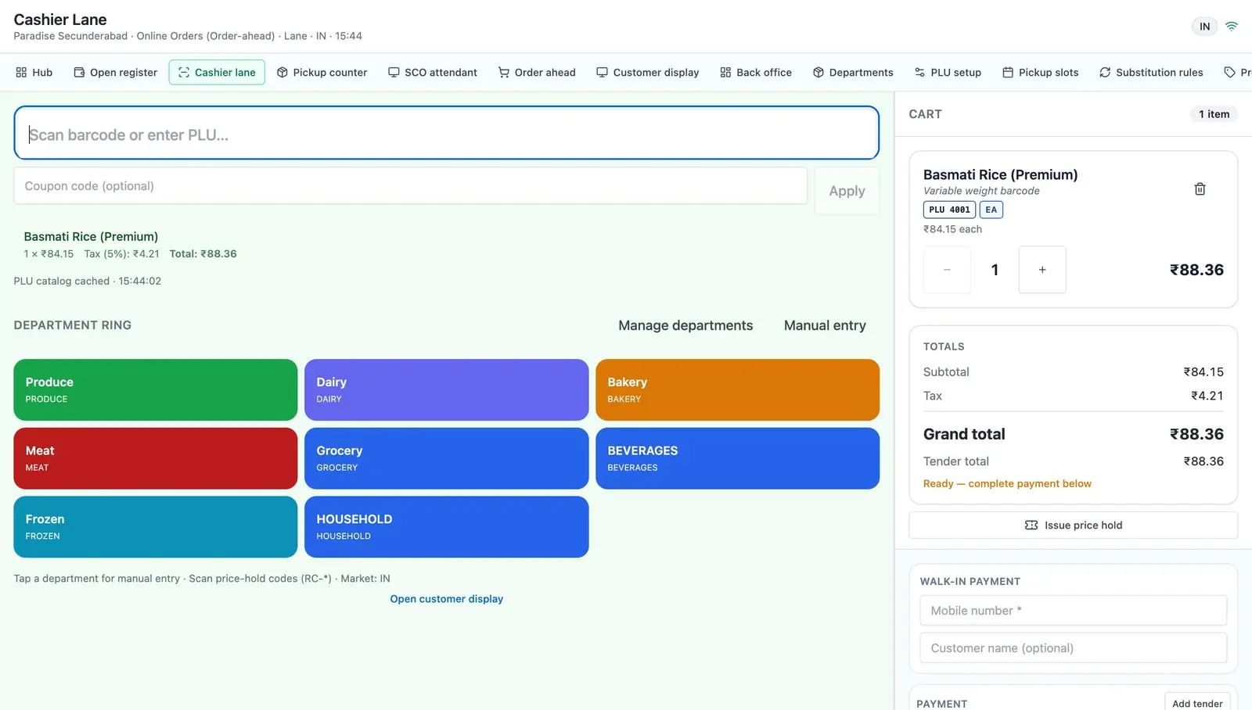Screen dimensions: 1252x710
Task: Open the Hub navigation tab
Action: [34, 73]
